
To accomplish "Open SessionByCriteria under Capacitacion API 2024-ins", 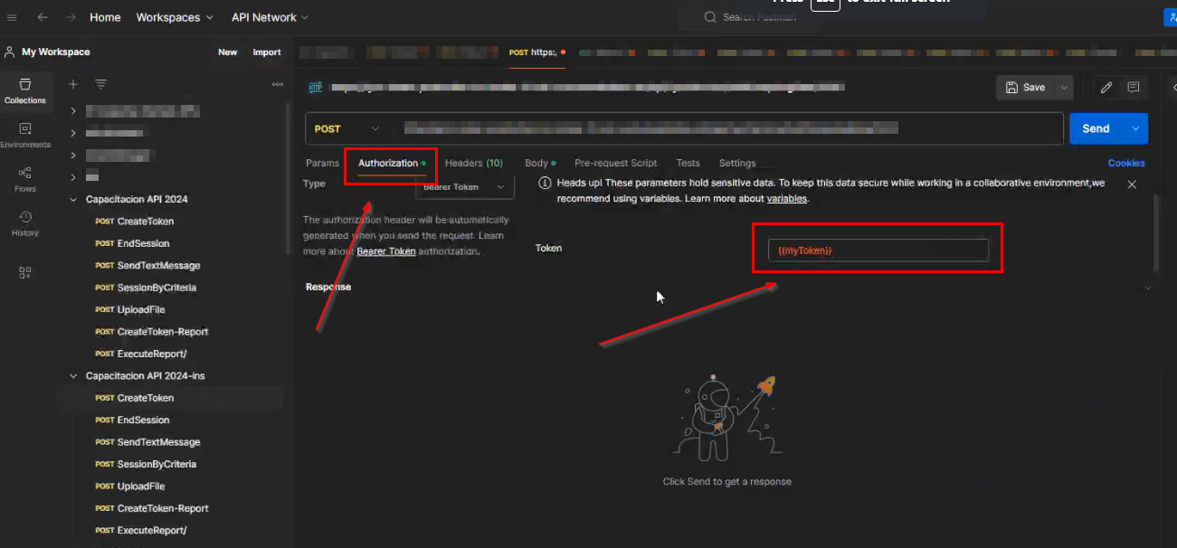I will pyautogui.click(x=157, y=464).
